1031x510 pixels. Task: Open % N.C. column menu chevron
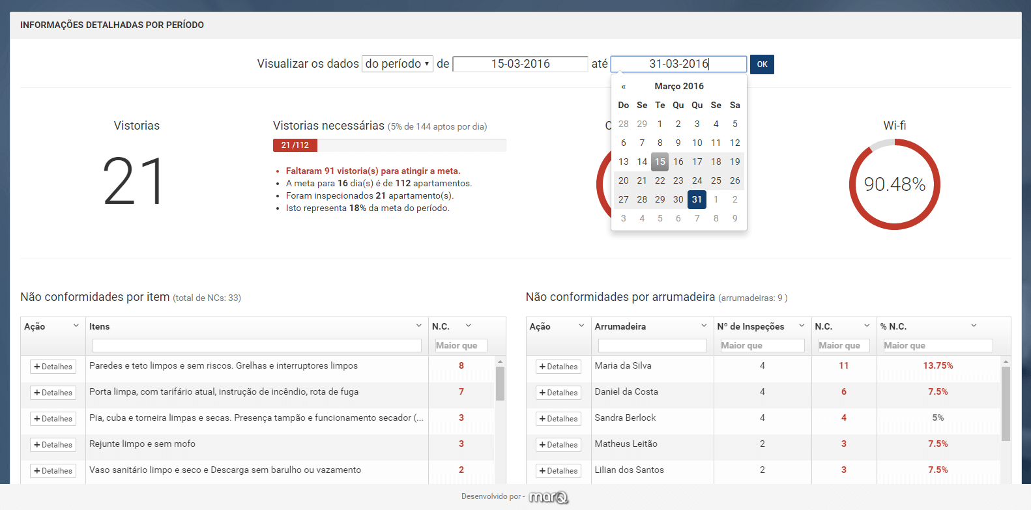(x=974, y=326)
